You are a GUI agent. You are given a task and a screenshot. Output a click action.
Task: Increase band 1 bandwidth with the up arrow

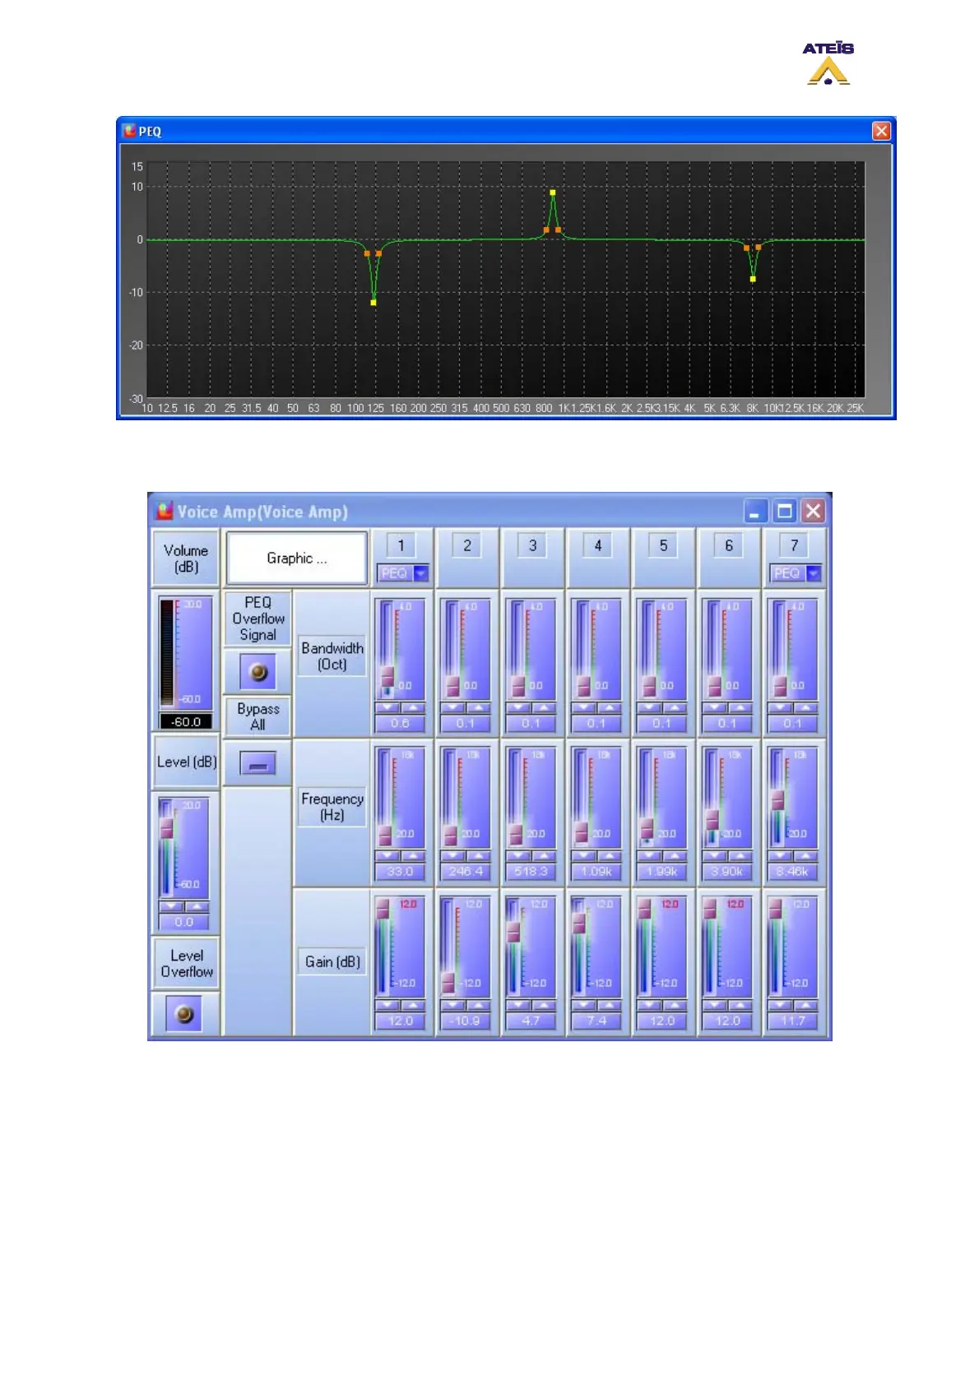click(x=412, y=708)
